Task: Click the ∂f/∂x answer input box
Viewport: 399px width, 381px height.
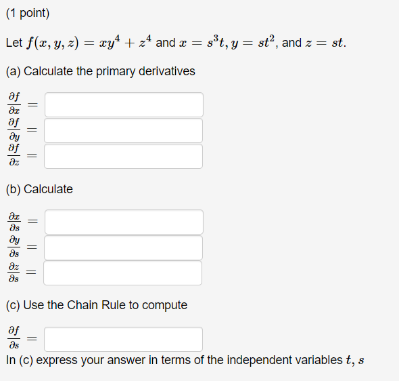Action: [x=124, y=104]
